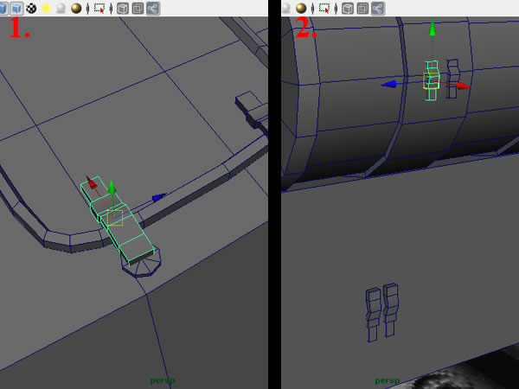Viewport: 519px width, 389px height.
Task: Grab red X-axis arrow of left viewport manipulator
Action: tap(91, 182)
